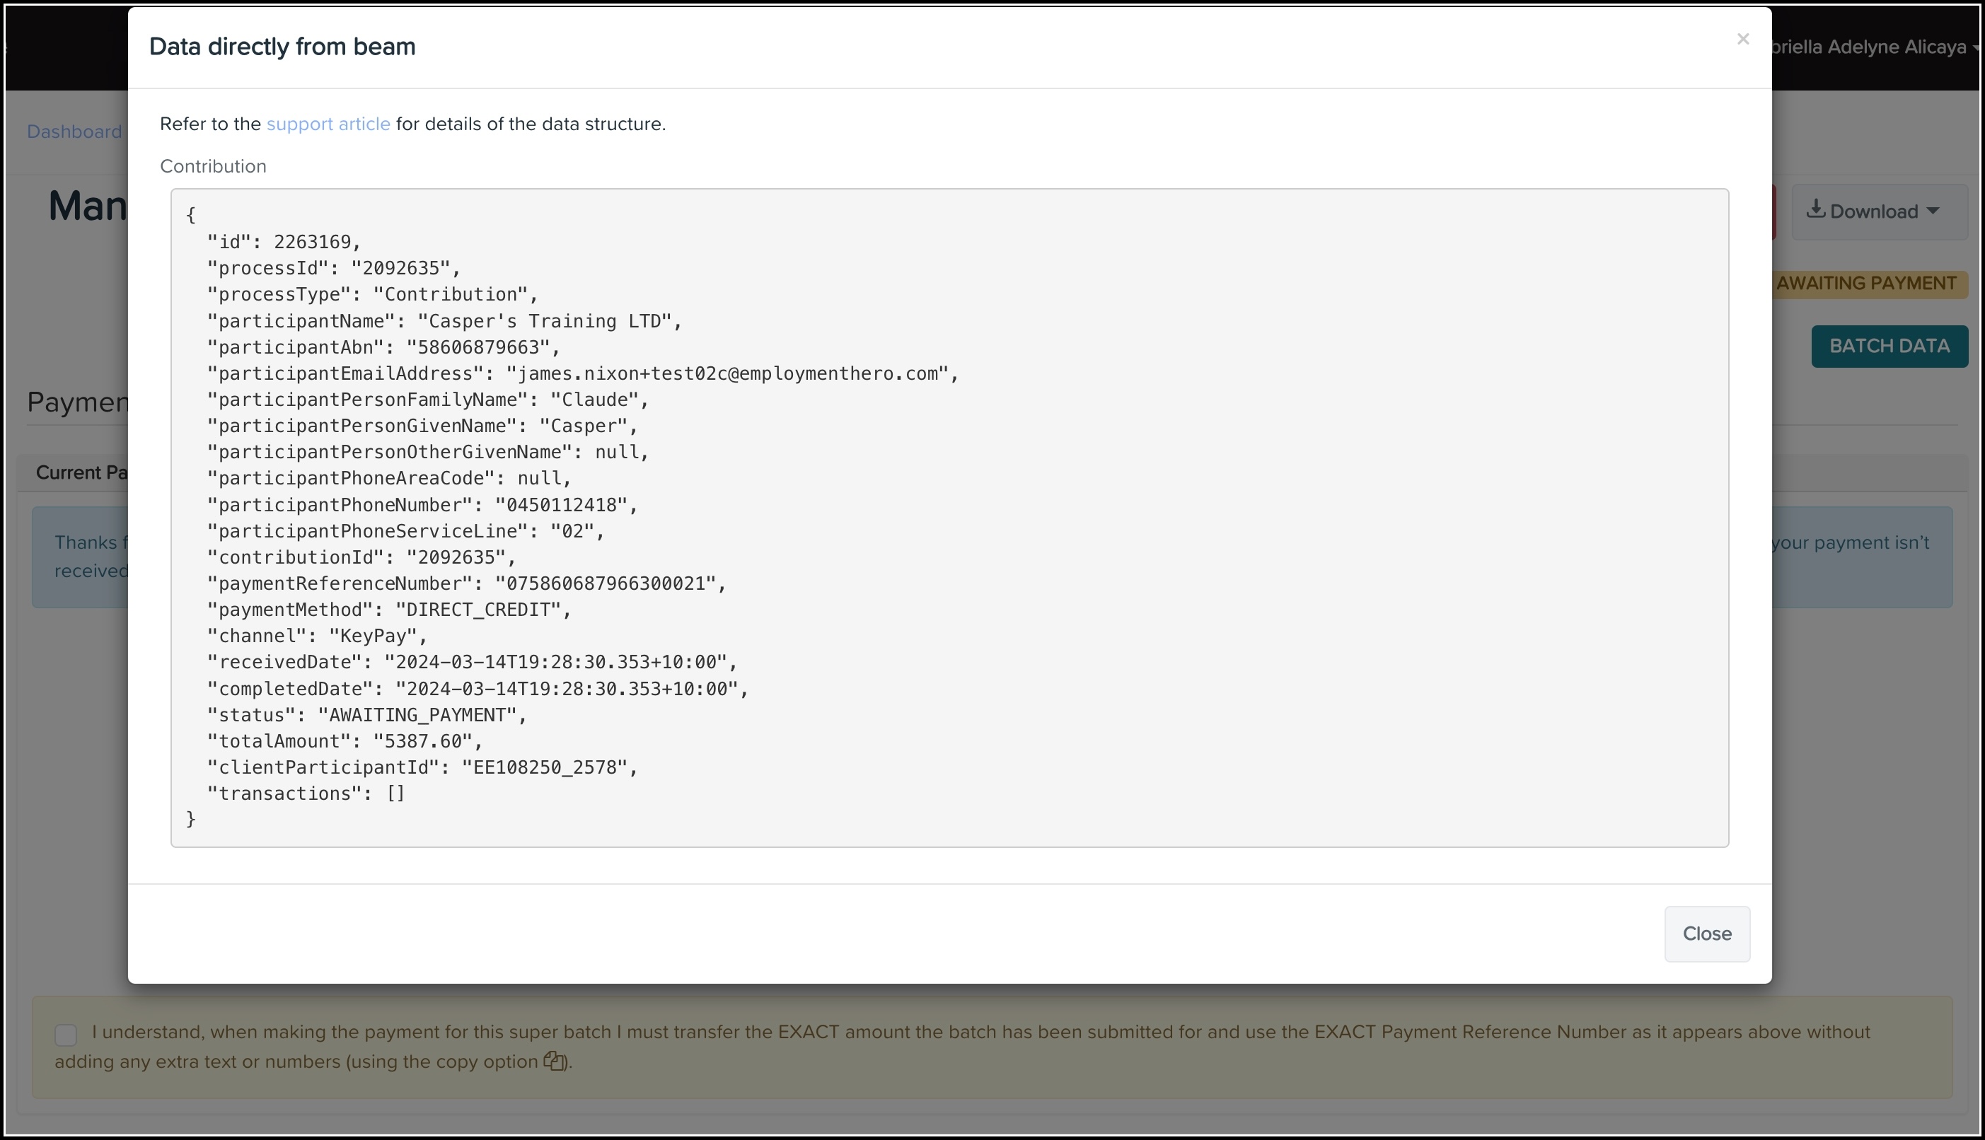
Task: Click the empty transactions array brackets
Action: coord(395,794)
